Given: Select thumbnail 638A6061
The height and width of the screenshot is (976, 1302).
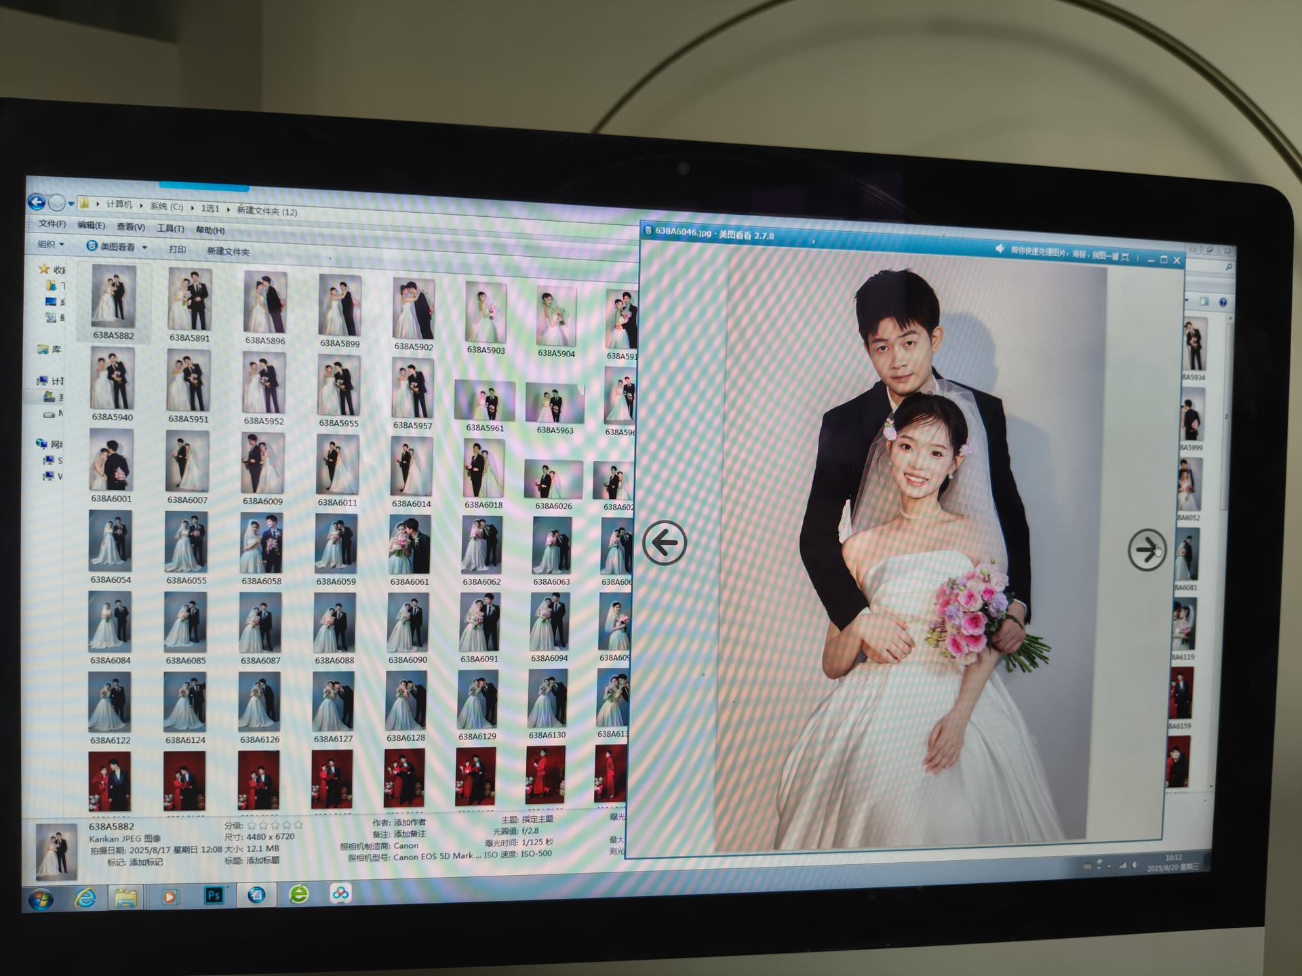Looking at the screenshot, I should point(410,550).
